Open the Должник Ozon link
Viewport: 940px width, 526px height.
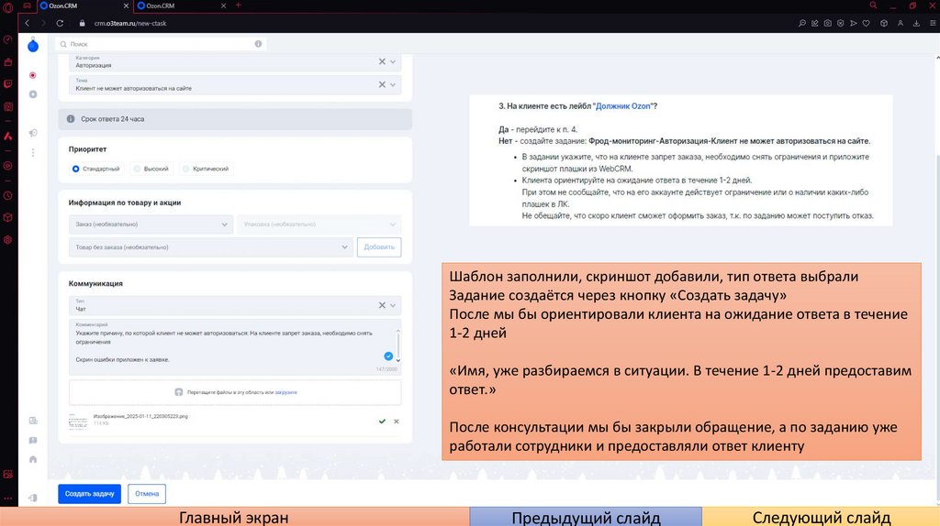[623, 106]
